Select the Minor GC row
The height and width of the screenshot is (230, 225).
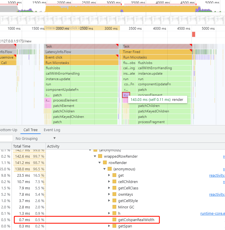pyautogui.click(x=112, y=207)
